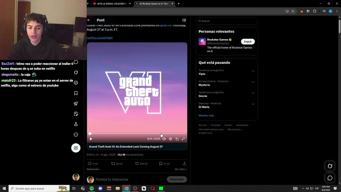This screenshot has height=192, width=341.
Task: Show hidden system tray icons
Action: click(303, 189)
